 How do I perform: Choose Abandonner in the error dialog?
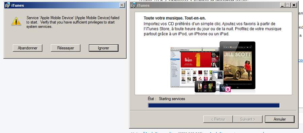28,48
